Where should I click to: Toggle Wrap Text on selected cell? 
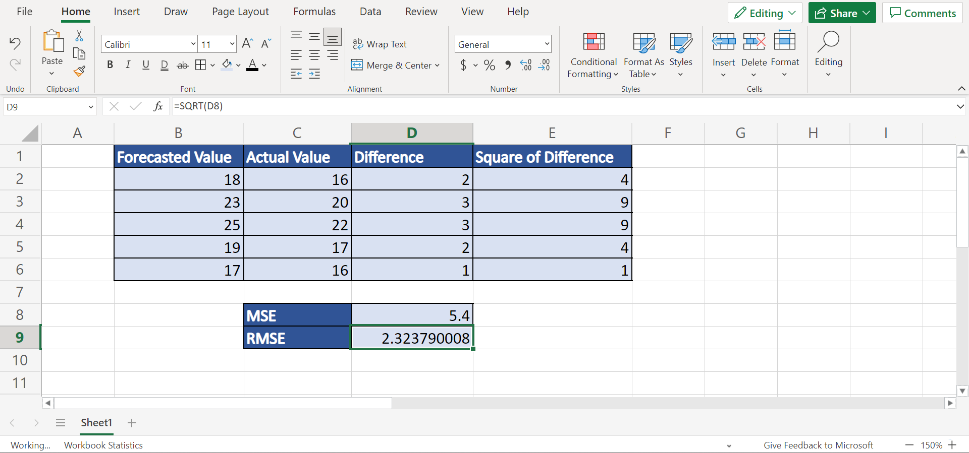[380, 44]
